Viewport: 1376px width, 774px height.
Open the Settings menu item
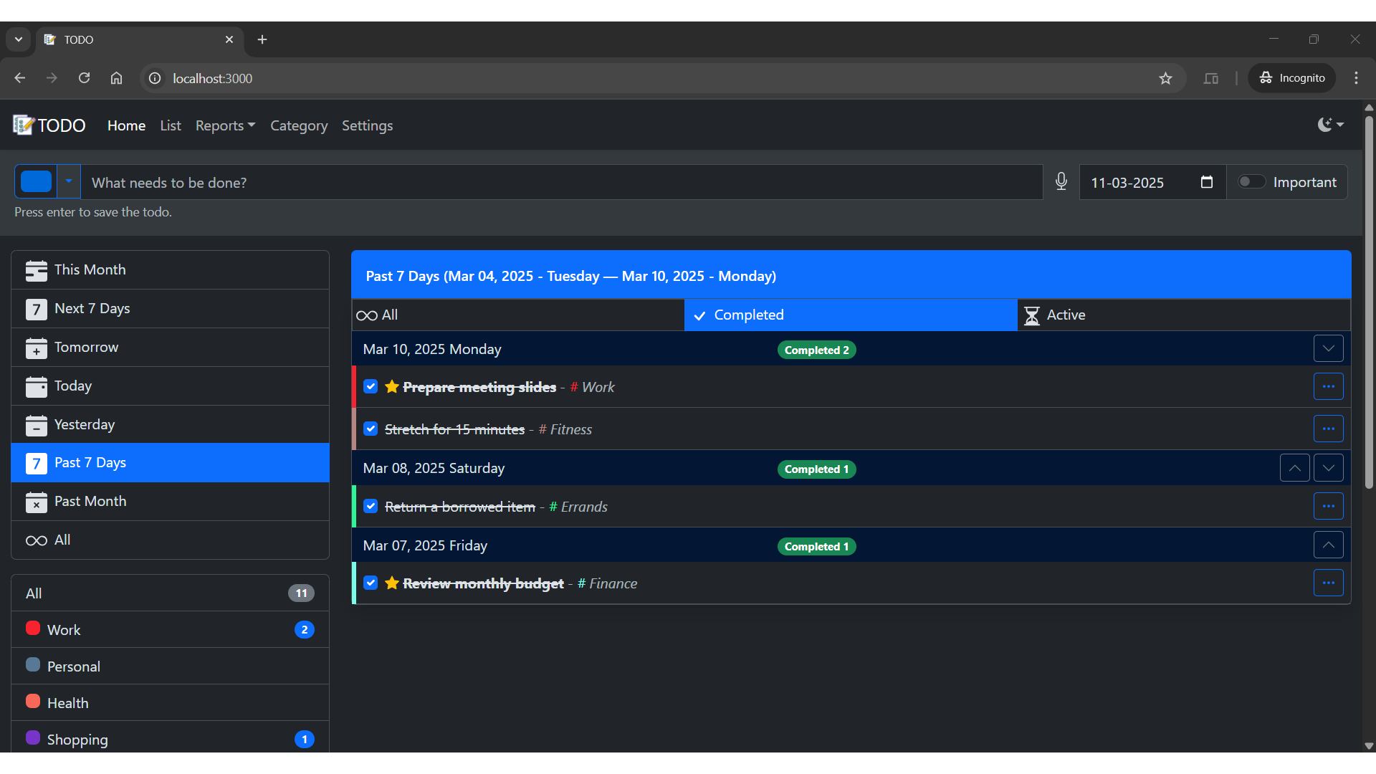tap(367, 125)
